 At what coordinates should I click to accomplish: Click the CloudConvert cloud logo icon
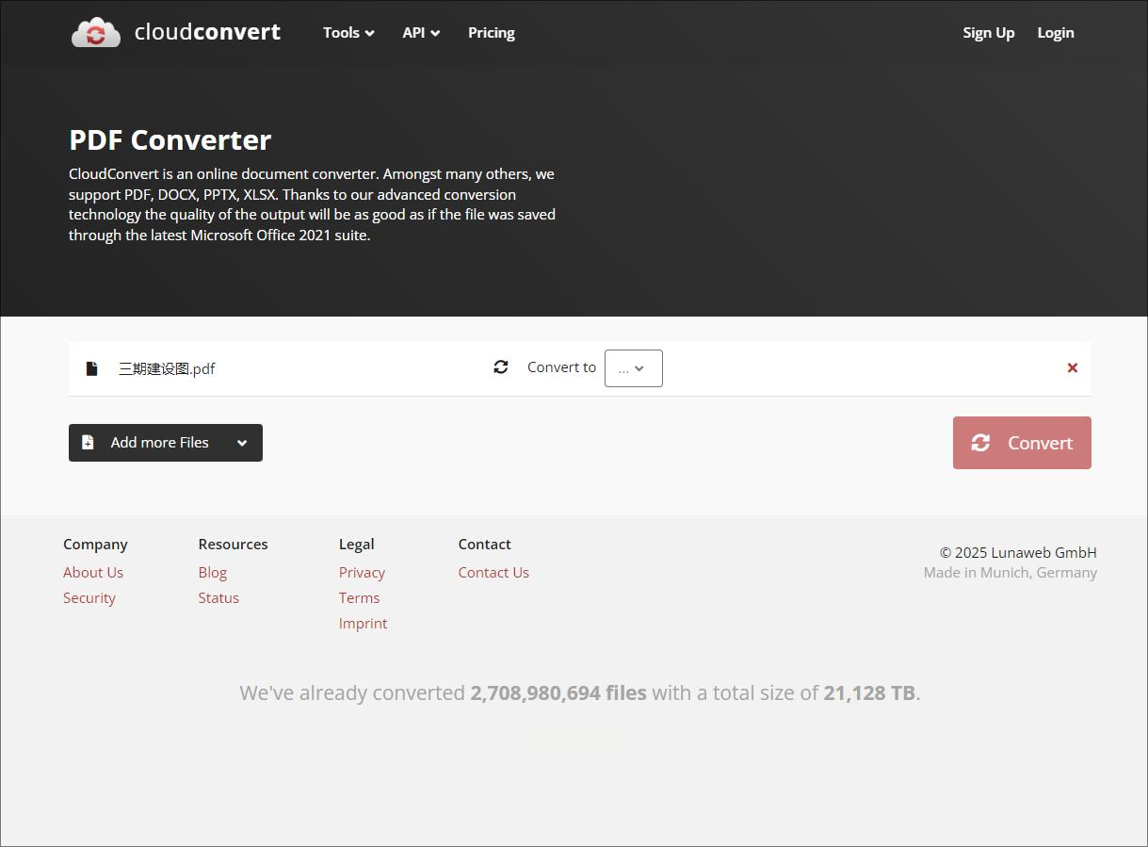coord(96,32)
